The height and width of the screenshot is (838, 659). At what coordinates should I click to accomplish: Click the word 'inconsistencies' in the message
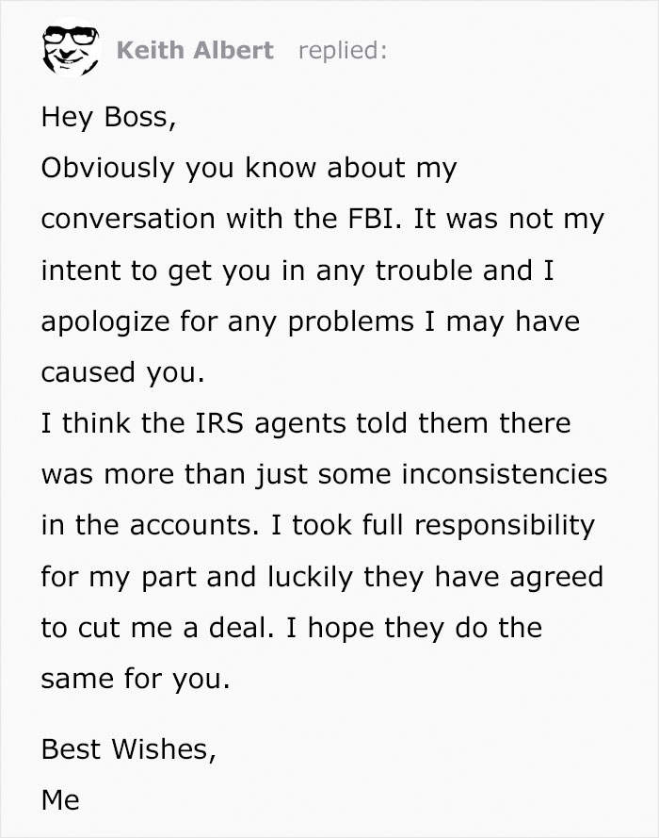click(x=505, y=474)
